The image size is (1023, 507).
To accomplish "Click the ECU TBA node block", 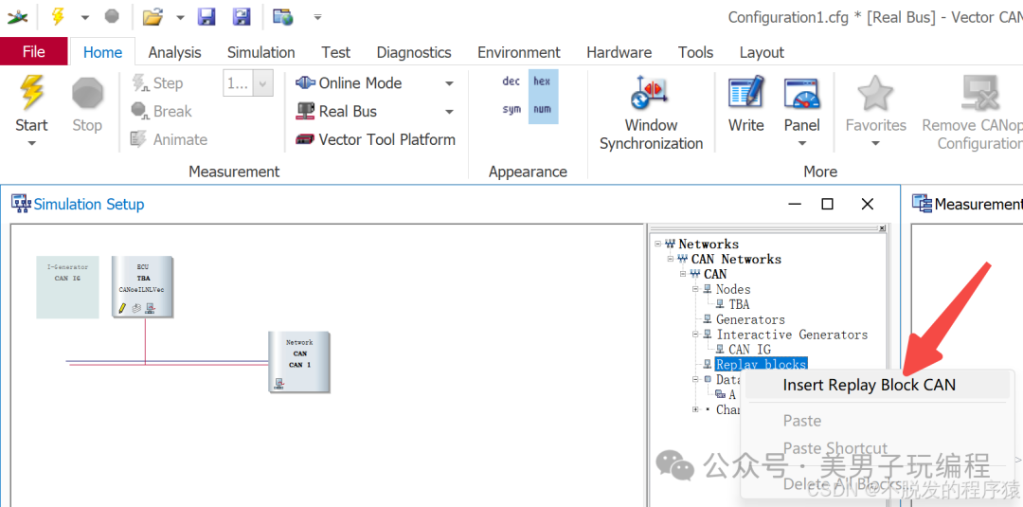I will (142, 287).
